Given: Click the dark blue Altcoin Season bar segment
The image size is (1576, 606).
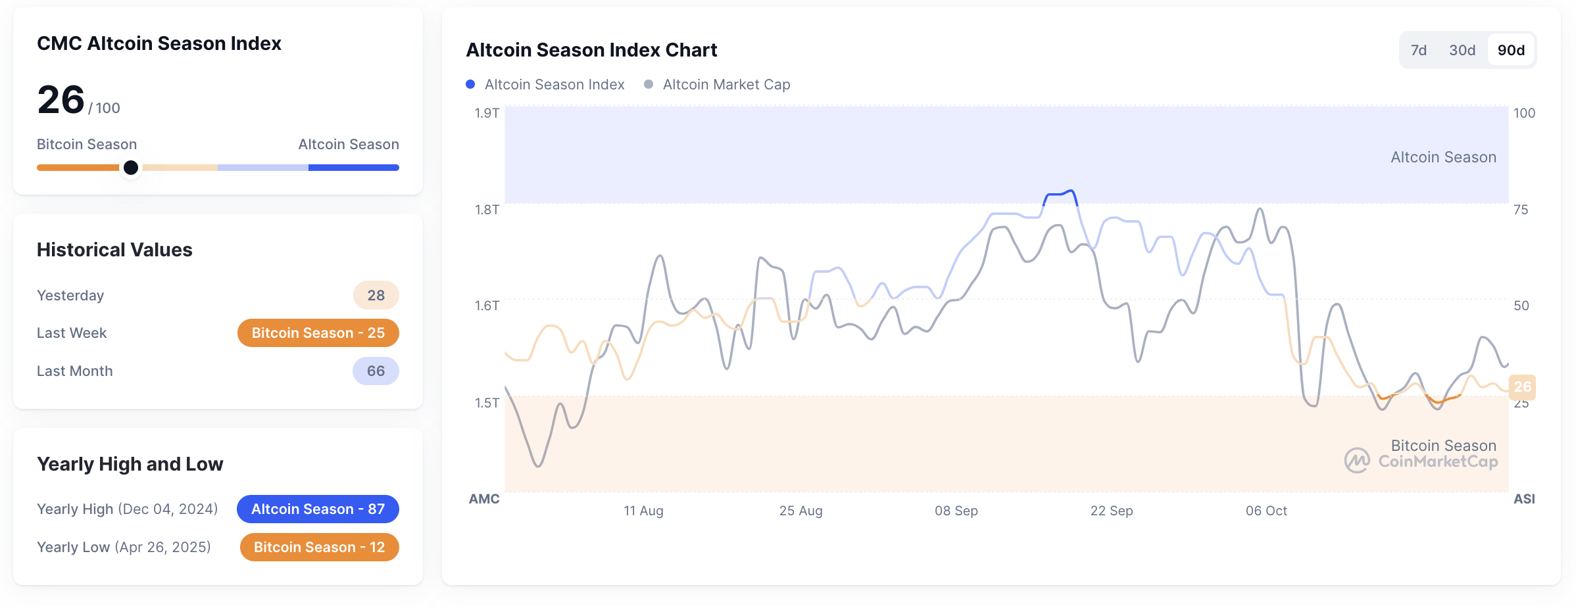Looking at the screenshot, I should click(353, 168).
